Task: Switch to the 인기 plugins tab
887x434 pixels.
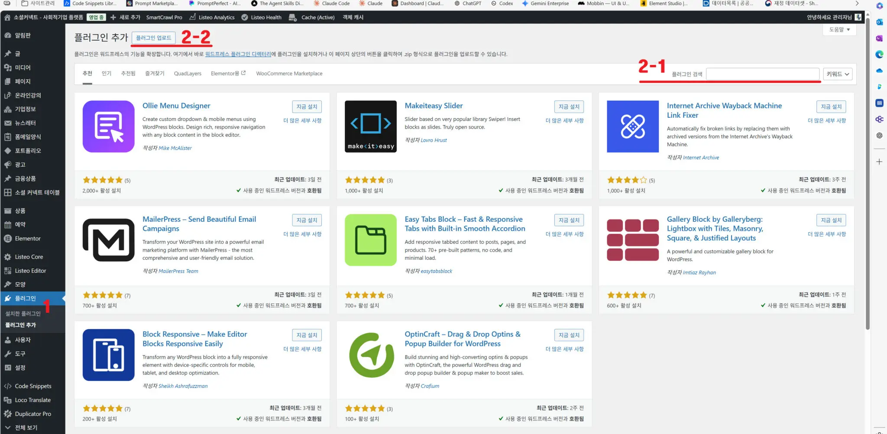Action: (x=107, y=74)
